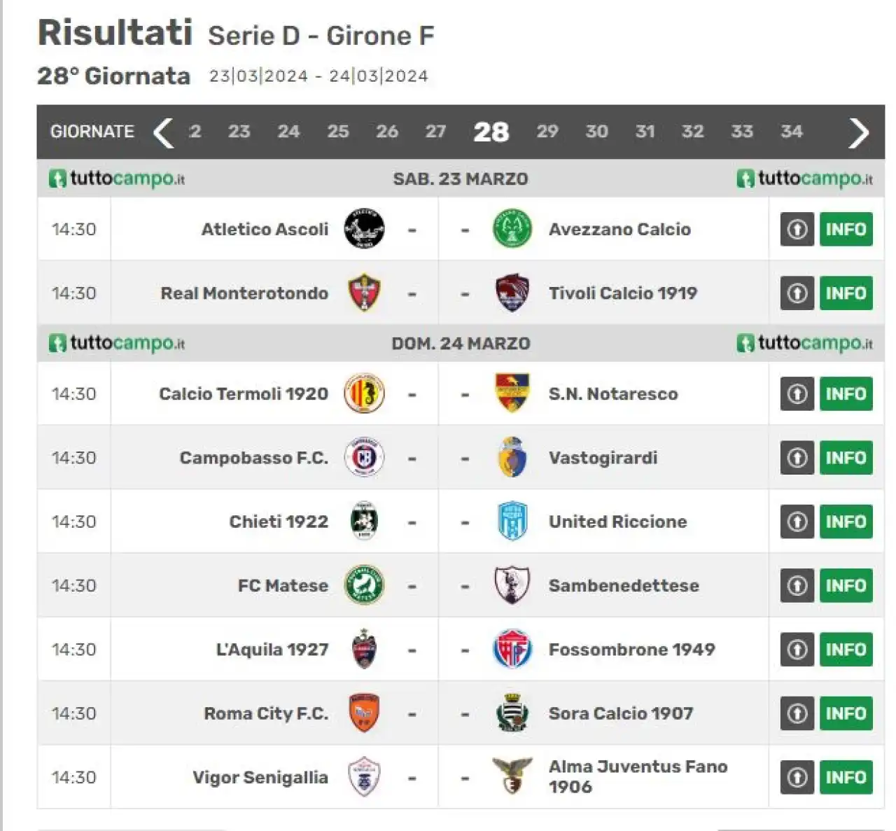Open INFO for Atletico Ascoli match
This screenshot has height=831, width=896.
[x=846, y=229]
